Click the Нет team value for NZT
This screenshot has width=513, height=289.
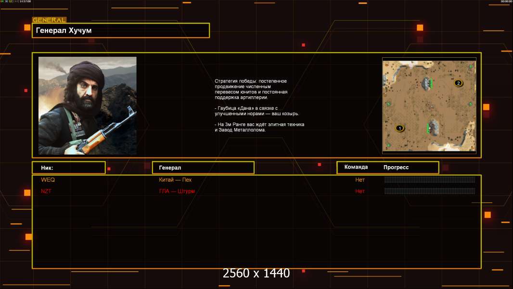[360, 191]
